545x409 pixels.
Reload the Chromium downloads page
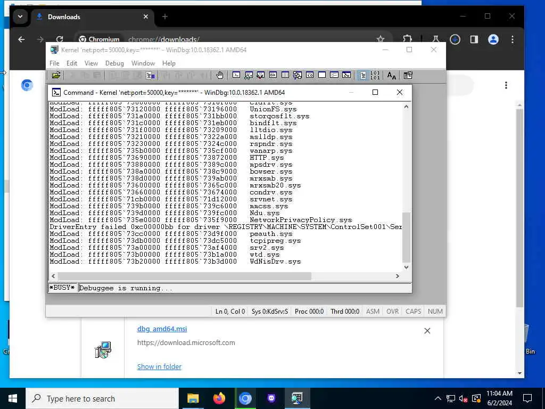[60, 39]
